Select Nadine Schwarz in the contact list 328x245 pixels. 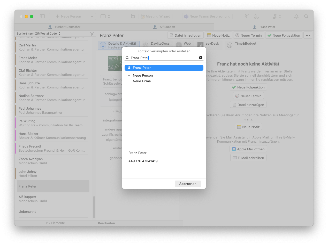click(x=52, y=98)
